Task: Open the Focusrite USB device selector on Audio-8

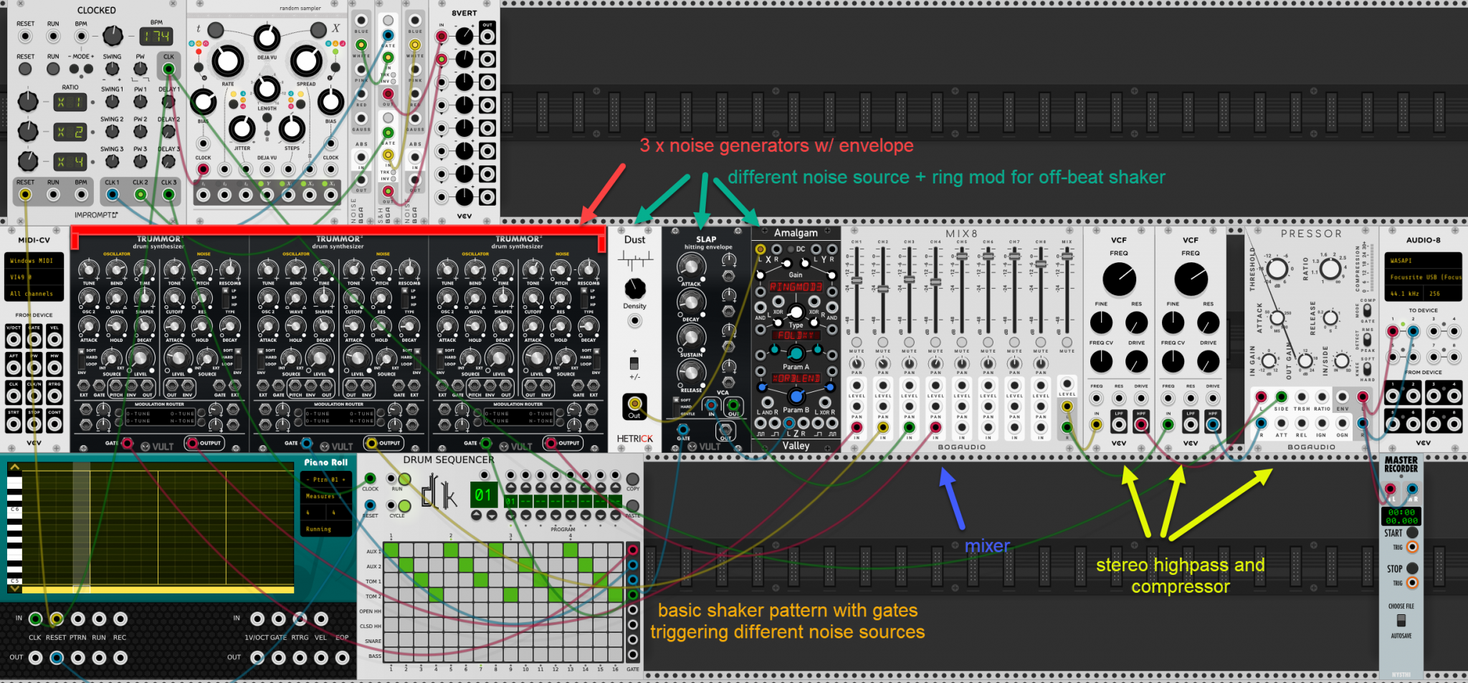Action: pyautogui.click(x=1424, y=277)
